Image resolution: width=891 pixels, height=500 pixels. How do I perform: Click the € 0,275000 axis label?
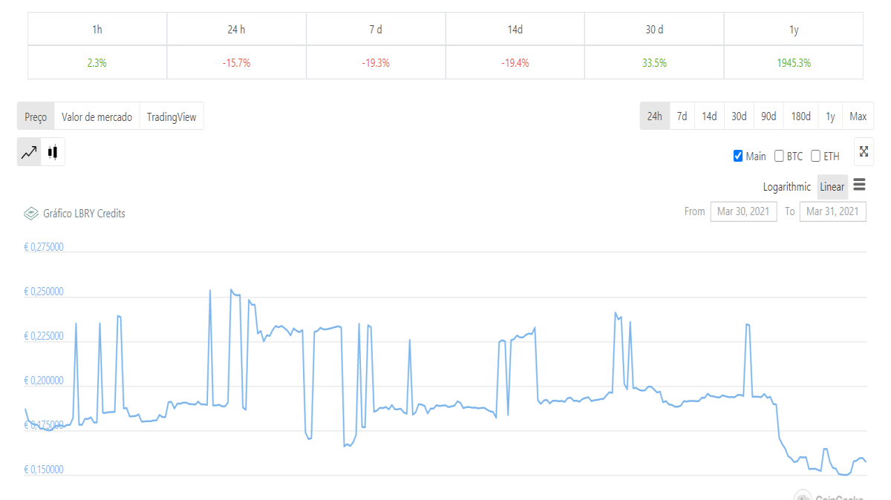click(x=44, y=247)
